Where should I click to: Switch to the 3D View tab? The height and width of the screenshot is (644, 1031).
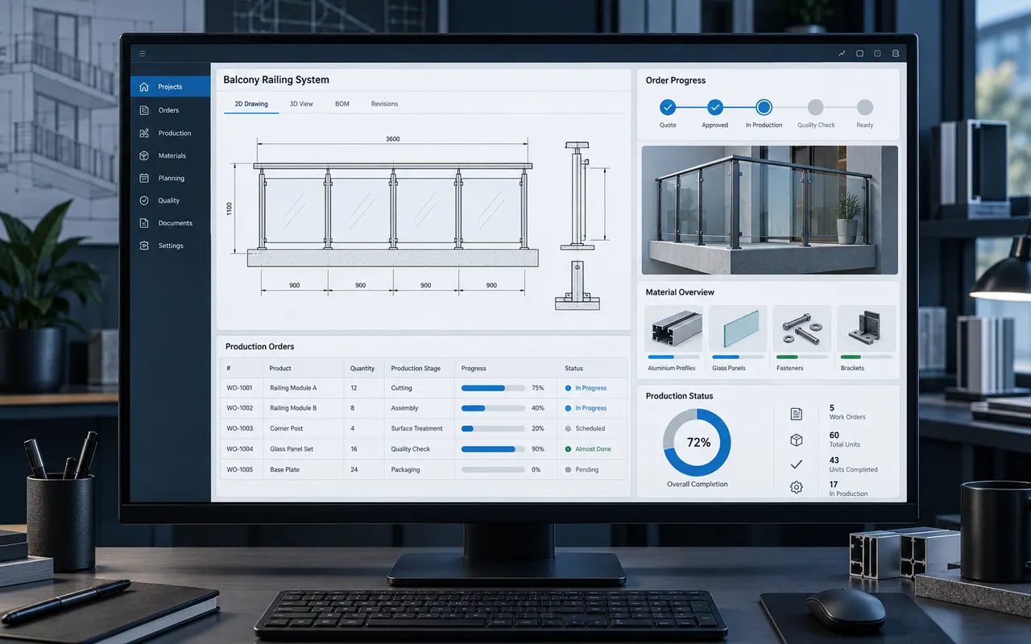pos(301,104)
